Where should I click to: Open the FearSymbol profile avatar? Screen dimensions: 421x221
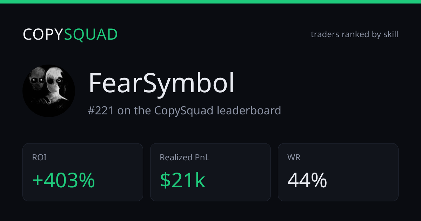(49, 91)
